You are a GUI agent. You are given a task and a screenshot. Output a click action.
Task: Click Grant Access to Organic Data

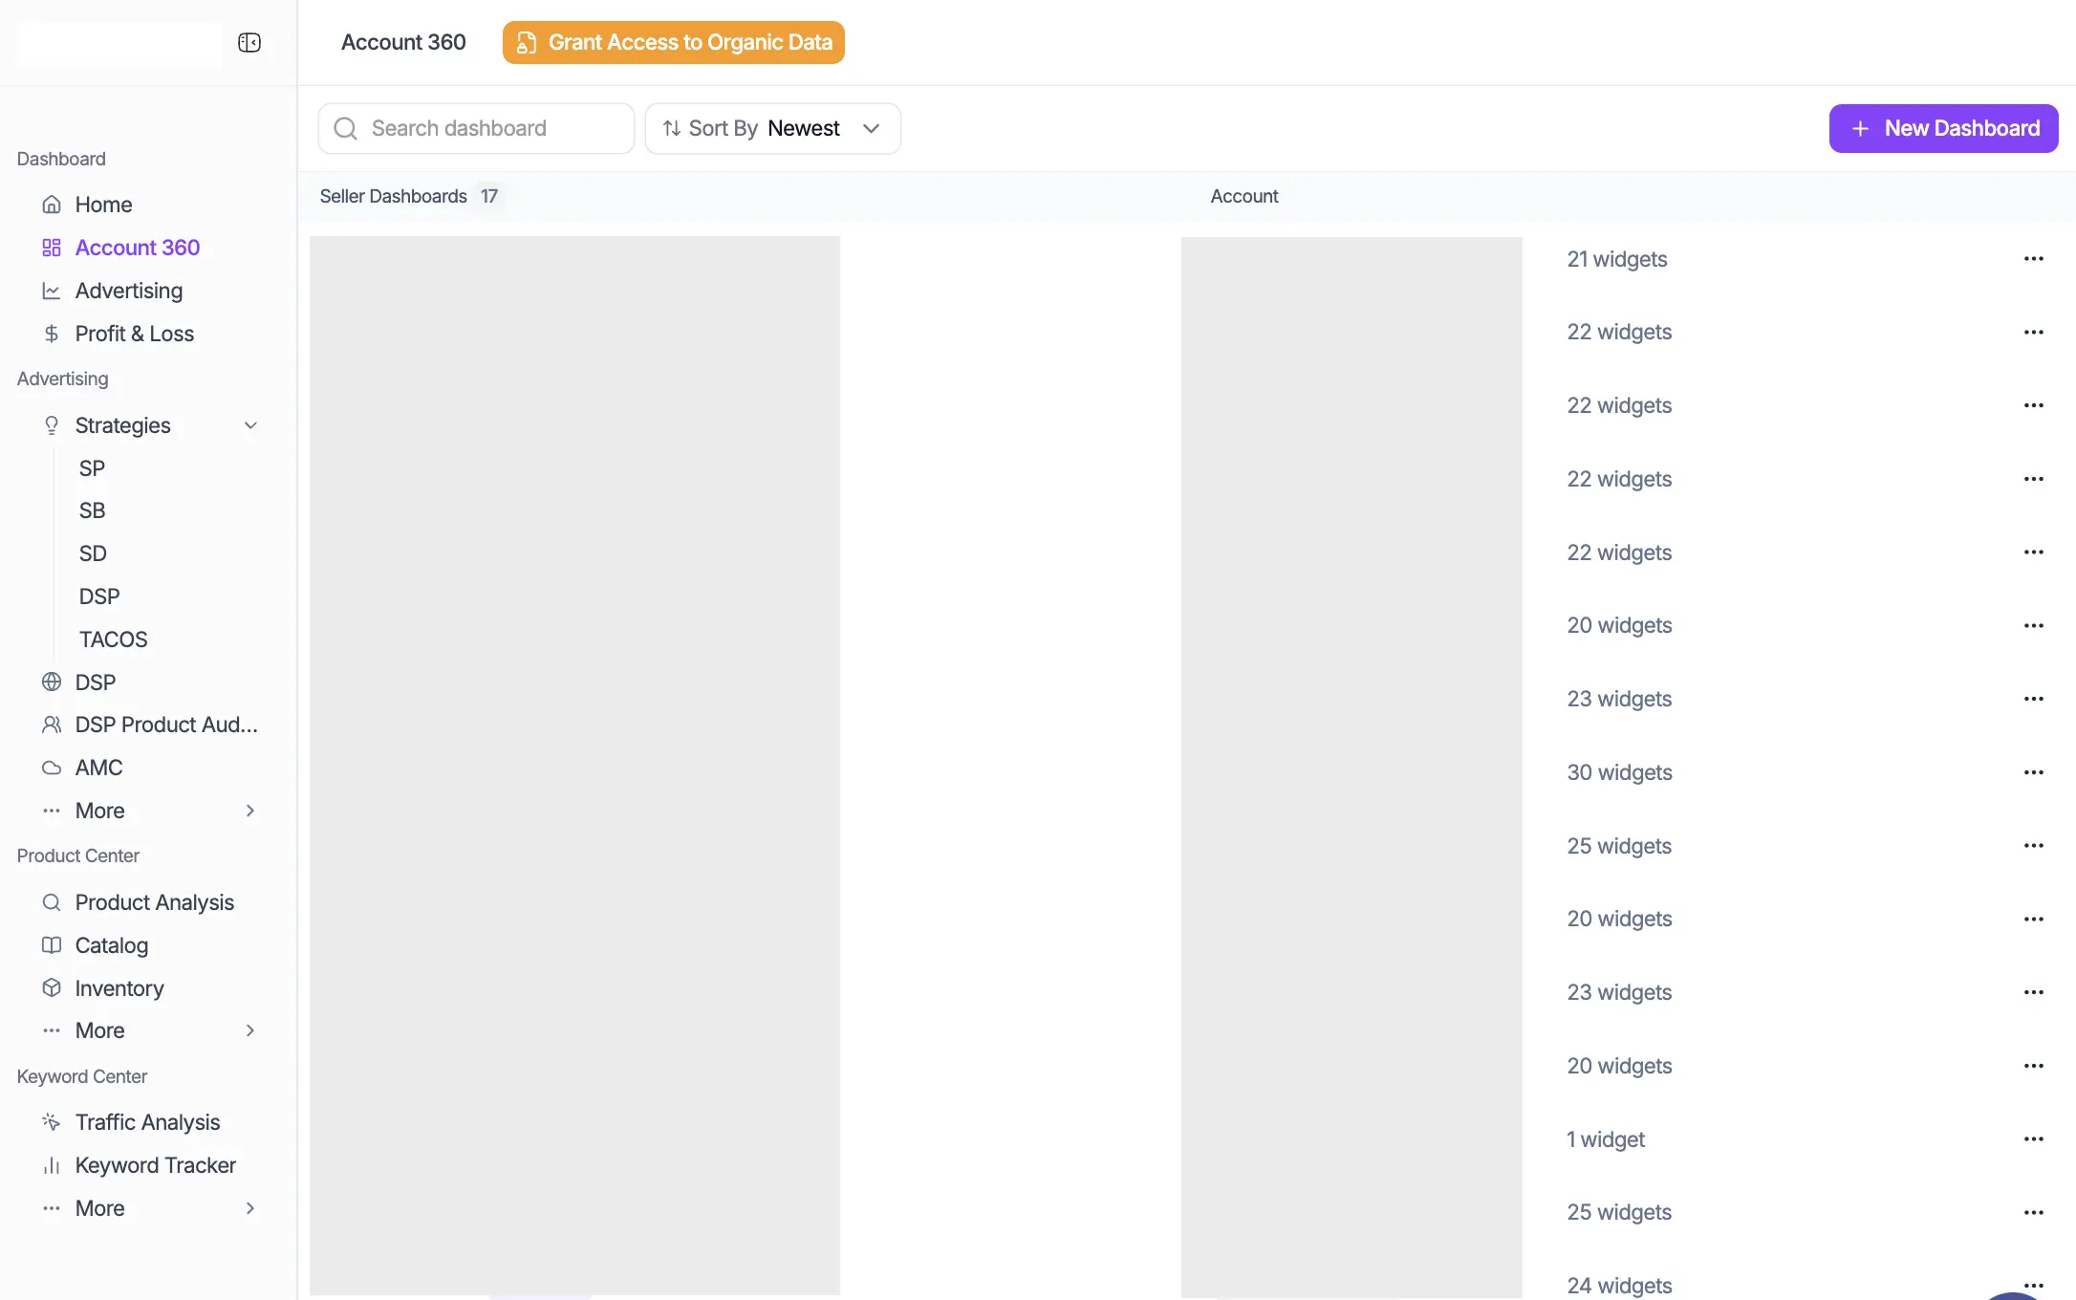point(674,42)
